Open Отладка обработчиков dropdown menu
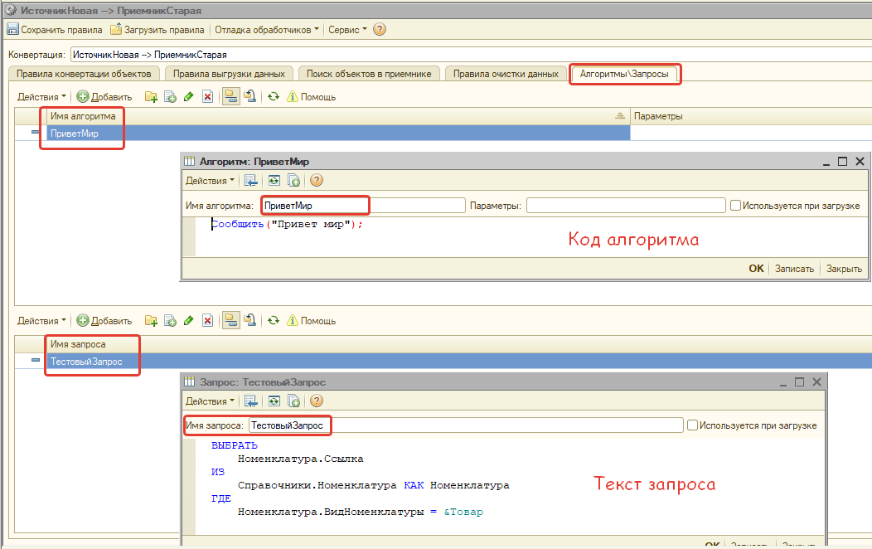Viewport: 872px width, 549px height. pos(267,30)
